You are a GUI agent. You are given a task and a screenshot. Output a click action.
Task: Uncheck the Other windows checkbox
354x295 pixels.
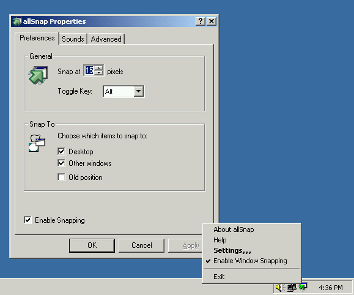[x=61, y=163]
